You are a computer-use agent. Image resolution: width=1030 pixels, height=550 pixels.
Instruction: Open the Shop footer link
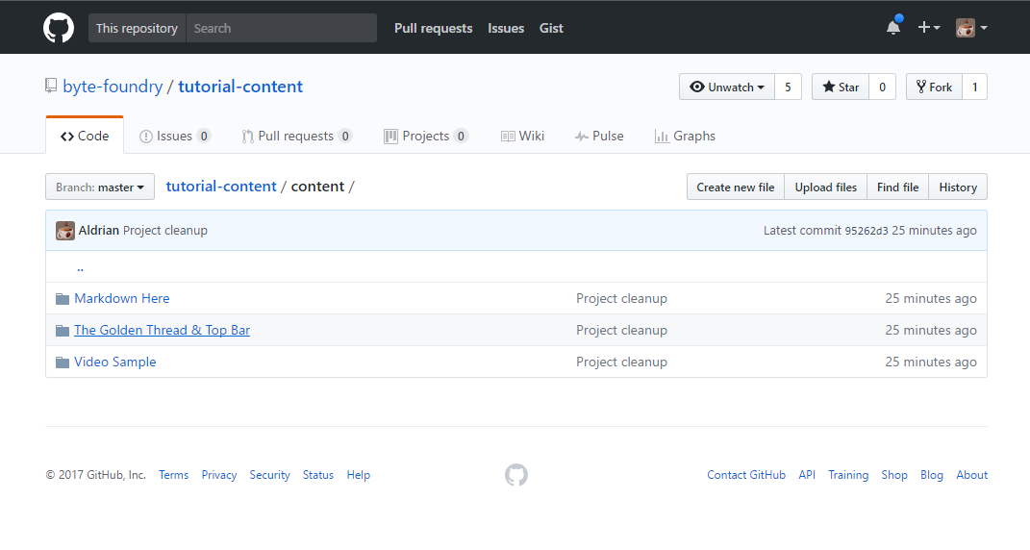coord(894,475)
